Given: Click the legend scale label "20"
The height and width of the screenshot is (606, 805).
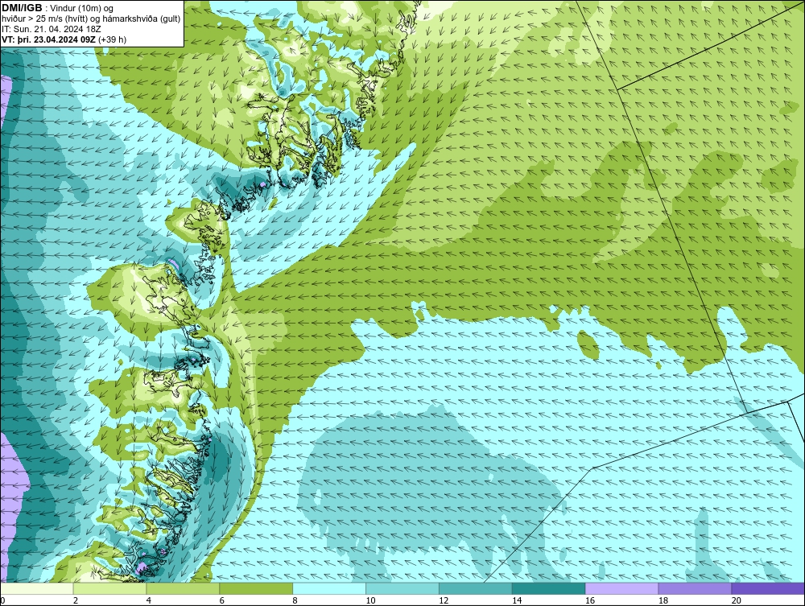Looking at the screenshot, I should coord(737,600).
